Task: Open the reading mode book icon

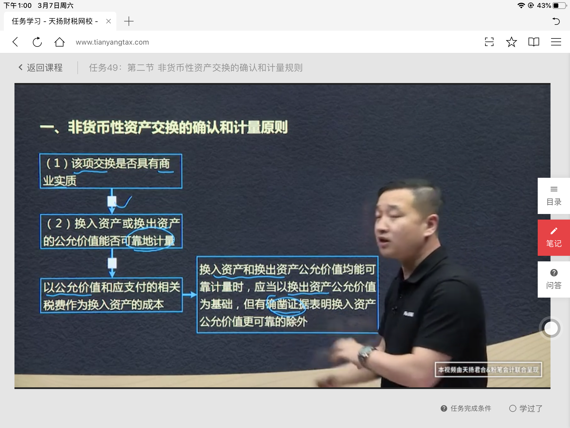Action: pos(534,42)
